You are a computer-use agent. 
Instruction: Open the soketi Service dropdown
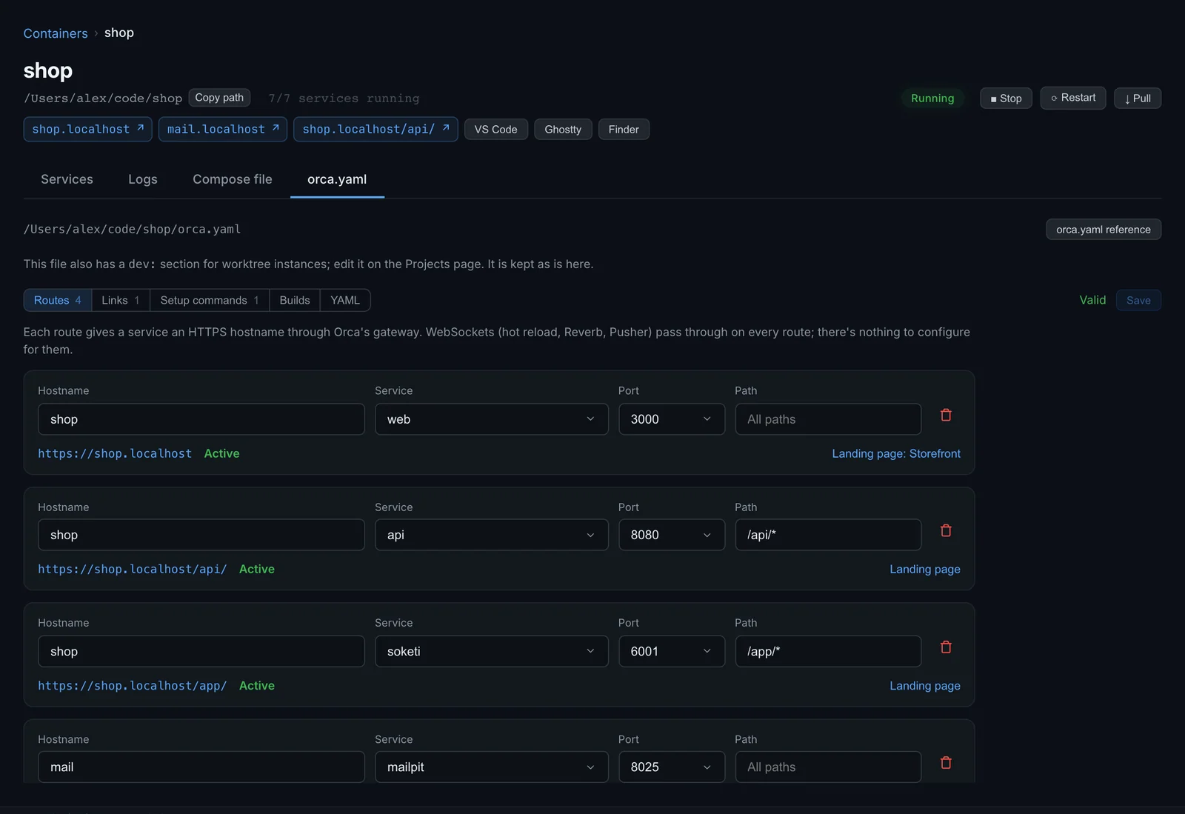coord(491,651)
